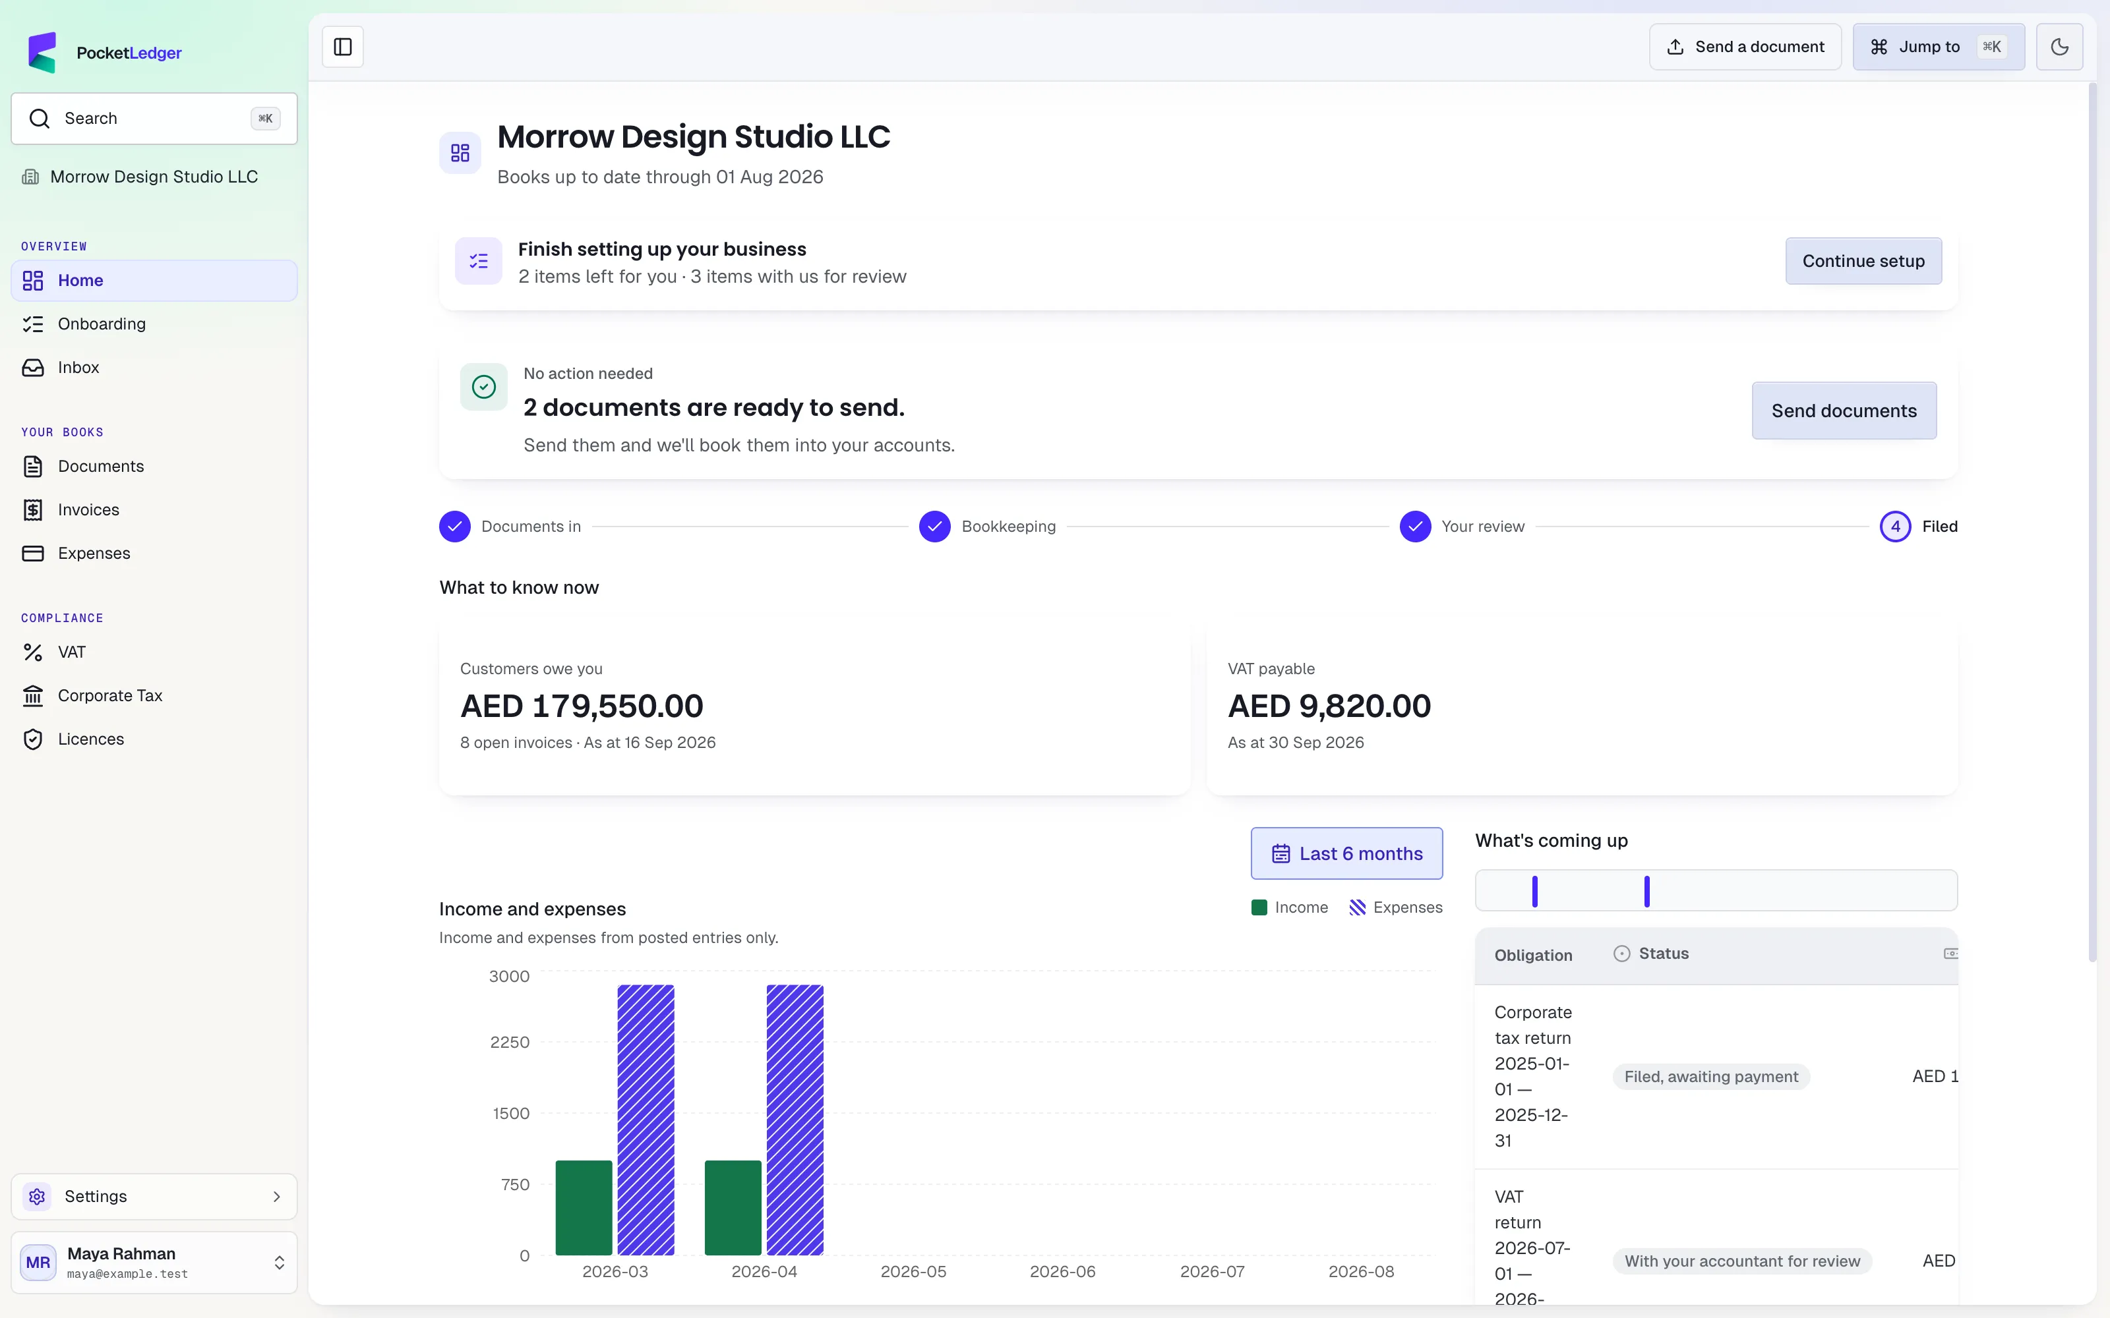
Task: Toggle the Income legend swatch
Action: (x=1259, y=907)
